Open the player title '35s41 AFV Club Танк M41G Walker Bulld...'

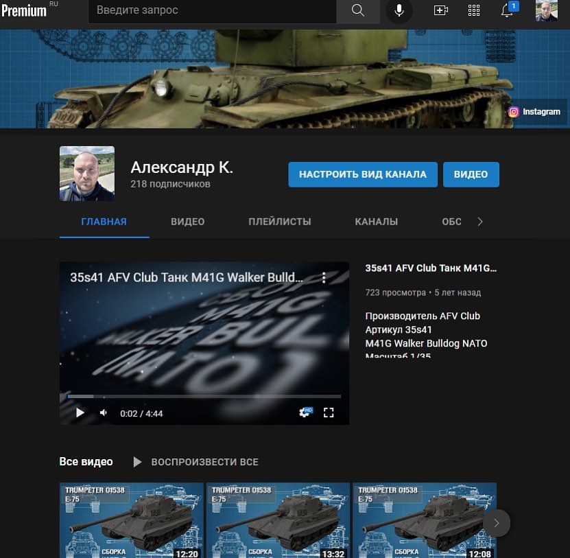click(187, 277)
